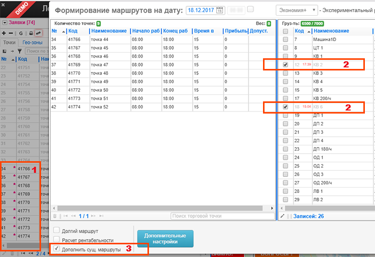The image size is (375, 257).
Task: Go to first page in points table pager
Action: 65,216
